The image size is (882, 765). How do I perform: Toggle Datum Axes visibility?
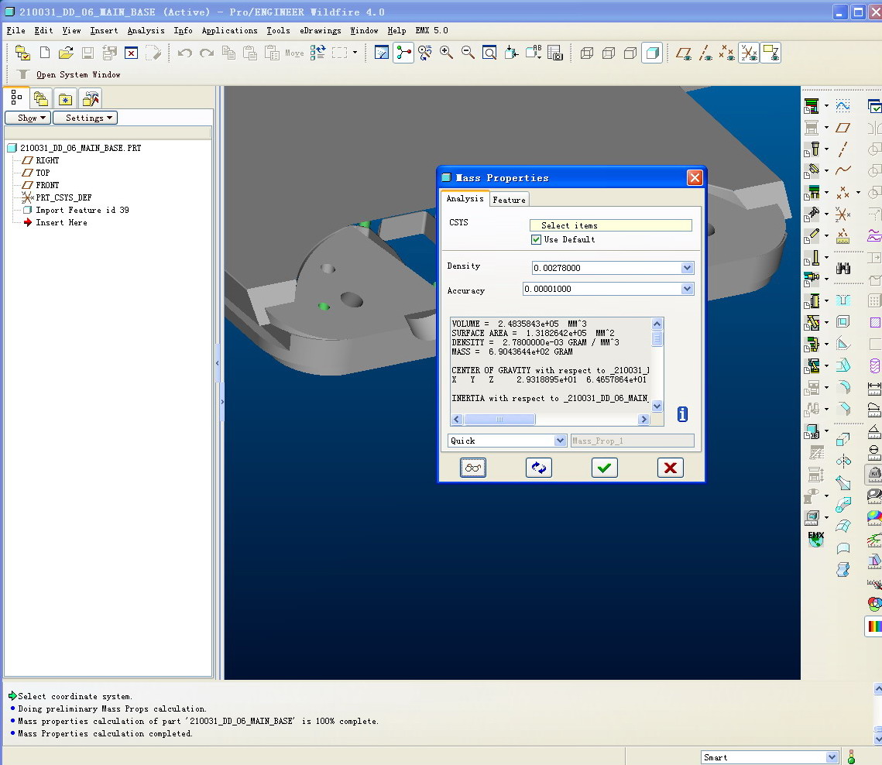(705, 53)
